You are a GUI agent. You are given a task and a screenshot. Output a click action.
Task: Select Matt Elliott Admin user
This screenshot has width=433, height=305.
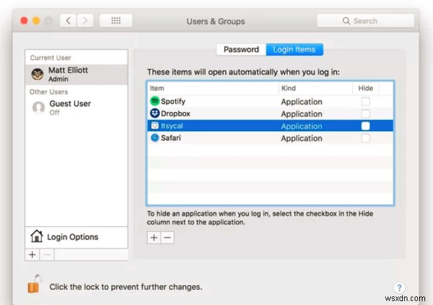[x=76, y=75]
